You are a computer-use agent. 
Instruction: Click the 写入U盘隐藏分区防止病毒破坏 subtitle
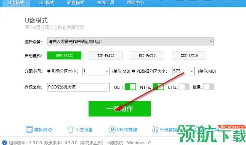tap(55, 27)
